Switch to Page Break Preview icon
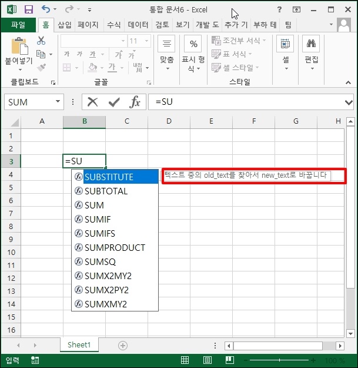Image resolution: width=358 pixels, height=368 pixels. point(229,360)
